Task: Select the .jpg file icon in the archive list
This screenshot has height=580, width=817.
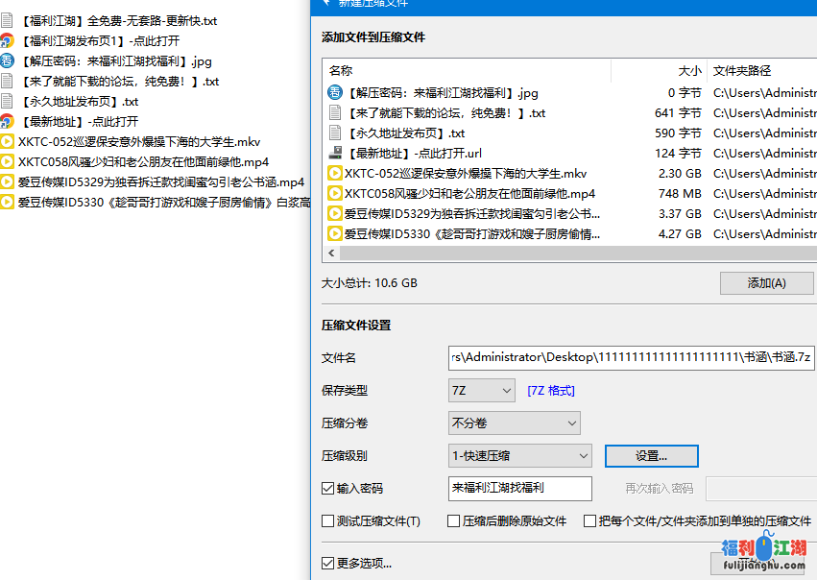Action: pos(335,93)
